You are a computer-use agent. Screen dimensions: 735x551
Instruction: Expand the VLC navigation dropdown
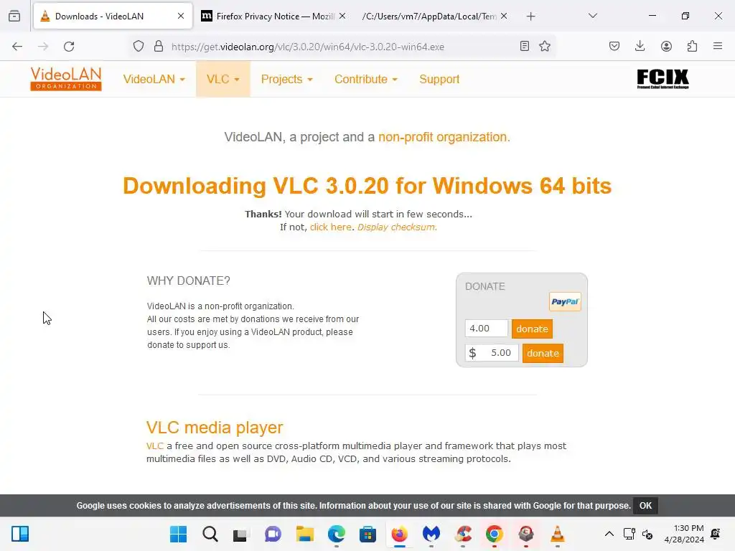pos(223,79)
